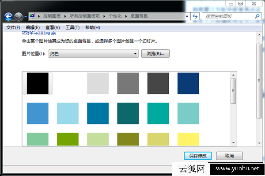Click the refresh button next to address bar

(195, 16)
